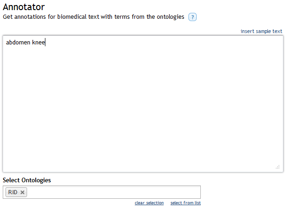287x207 pixels.
Task: Click the Annotator page heading
Action: pos(23,7)
